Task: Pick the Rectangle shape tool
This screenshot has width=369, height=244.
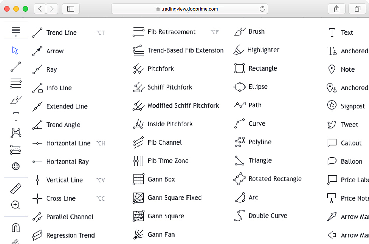Action: point(262,68)
